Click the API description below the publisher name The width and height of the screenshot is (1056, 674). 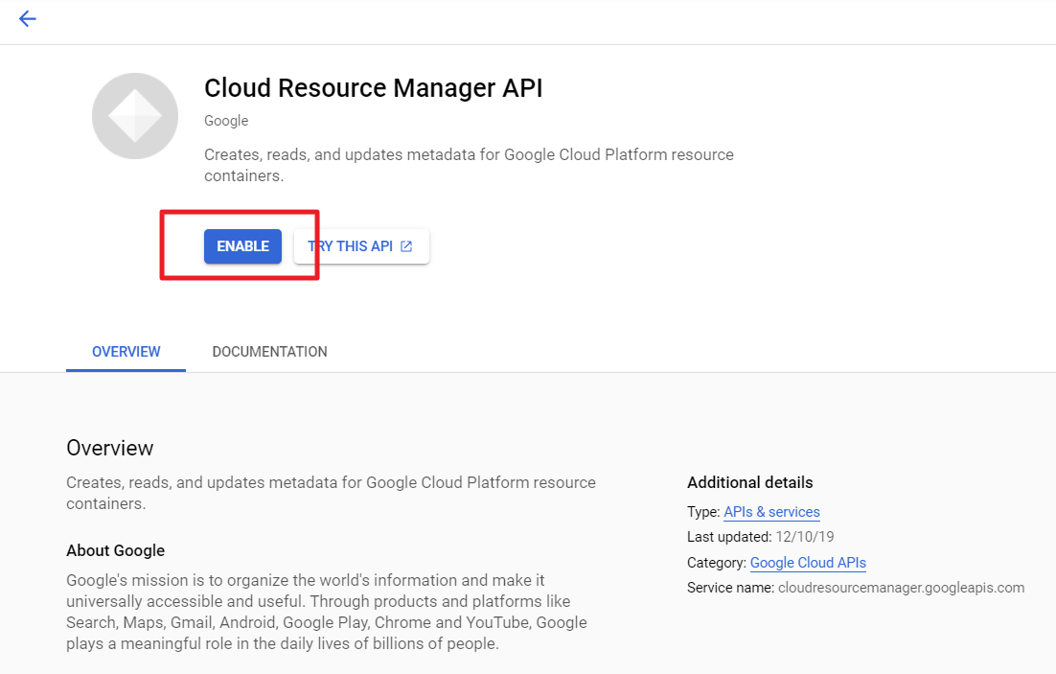[x=469, y=165]
